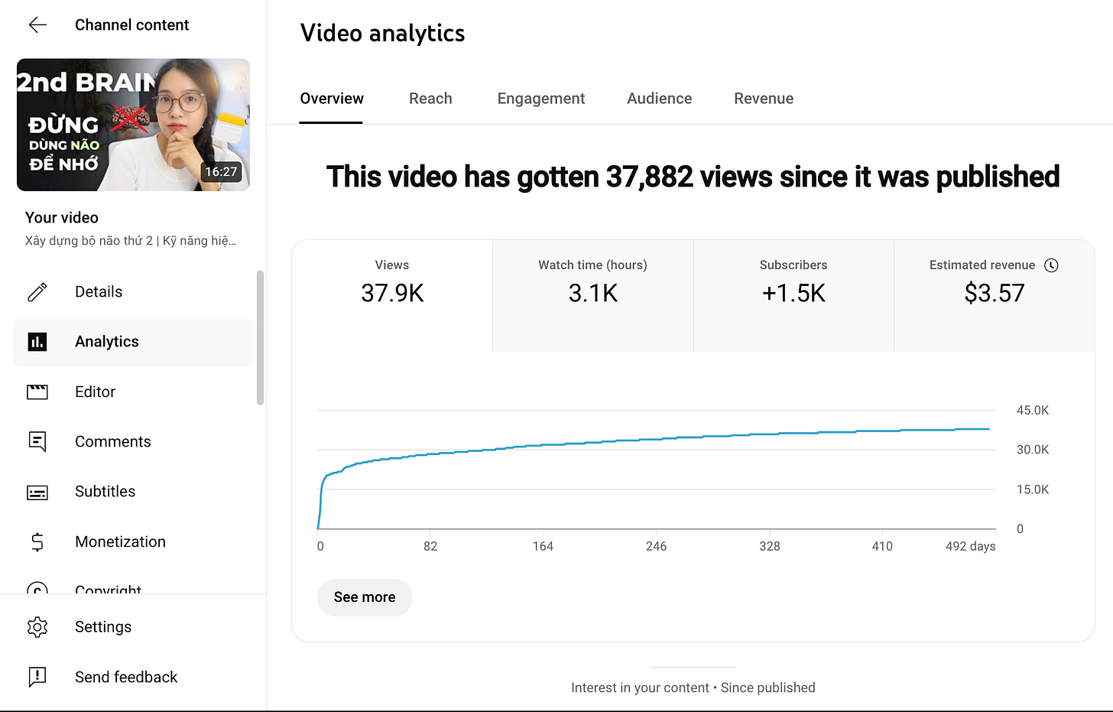Click the Details pencil icon

point(37,292)
